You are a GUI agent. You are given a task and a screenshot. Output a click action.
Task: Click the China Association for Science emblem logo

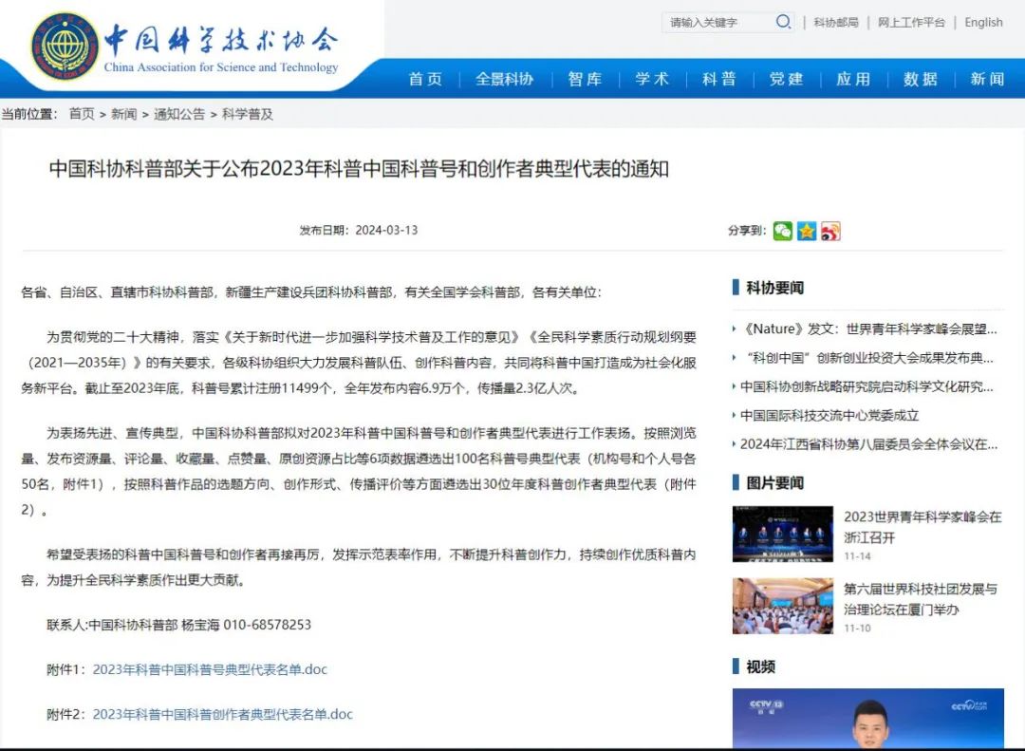(x=65, y=46)
